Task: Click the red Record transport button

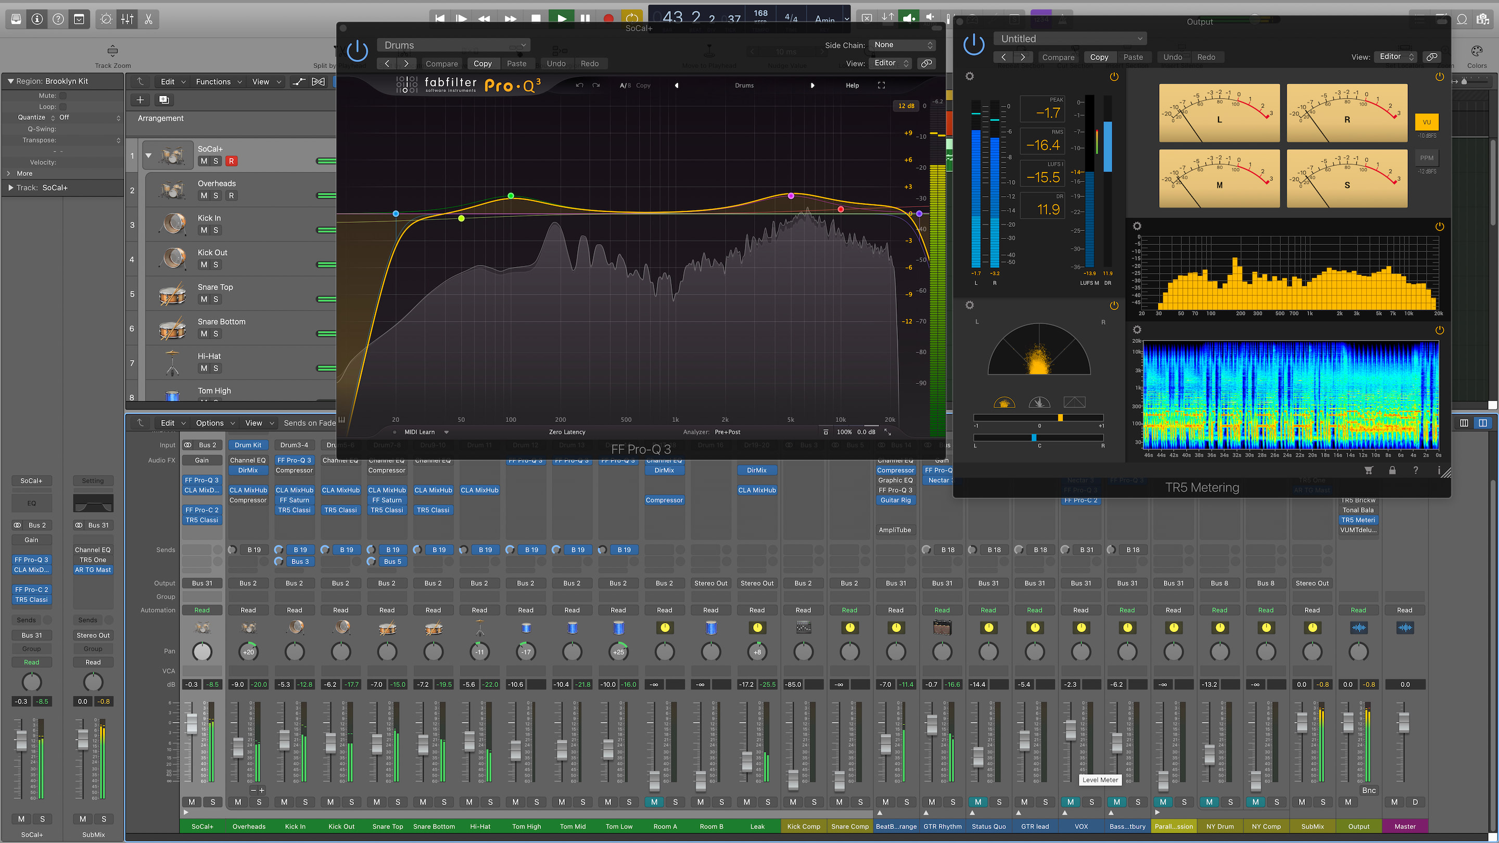Action: tap(608, 19)
